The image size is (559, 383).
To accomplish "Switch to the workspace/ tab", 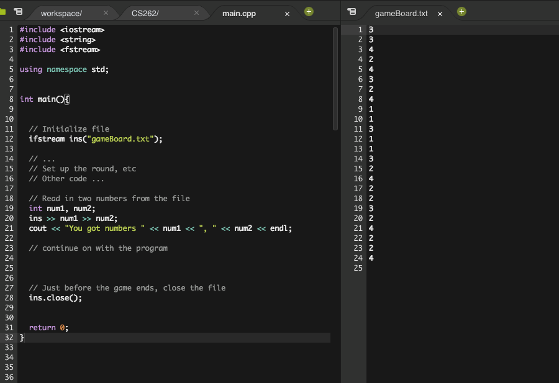I will [61, 14].
